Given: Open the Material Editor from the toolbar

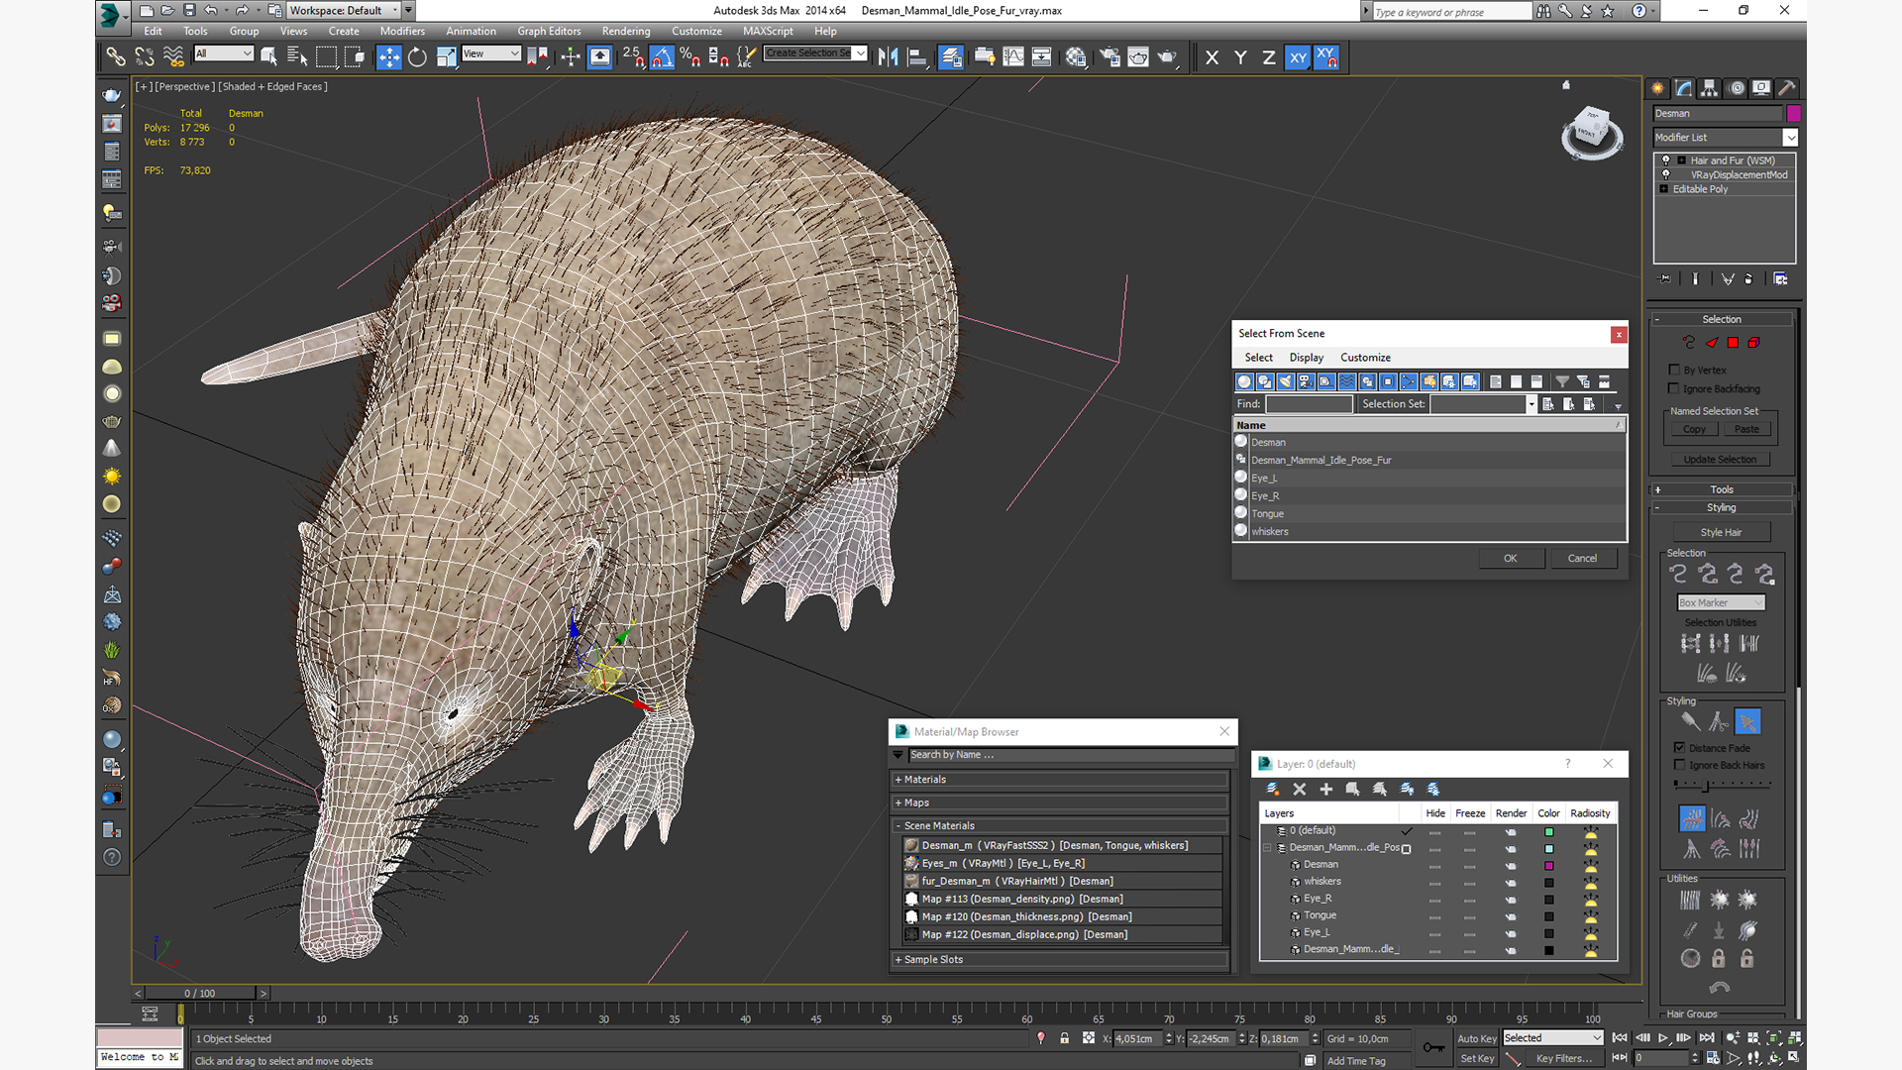Looking at the screenshot, I should click(1076, 57).
